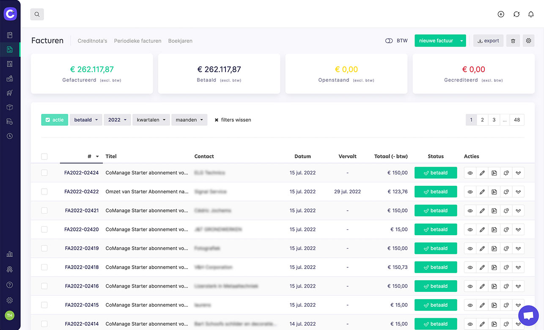Screen dimensions: 544x330
Task: Tick the select-all checkbox in table header
Action: [44, 157]
